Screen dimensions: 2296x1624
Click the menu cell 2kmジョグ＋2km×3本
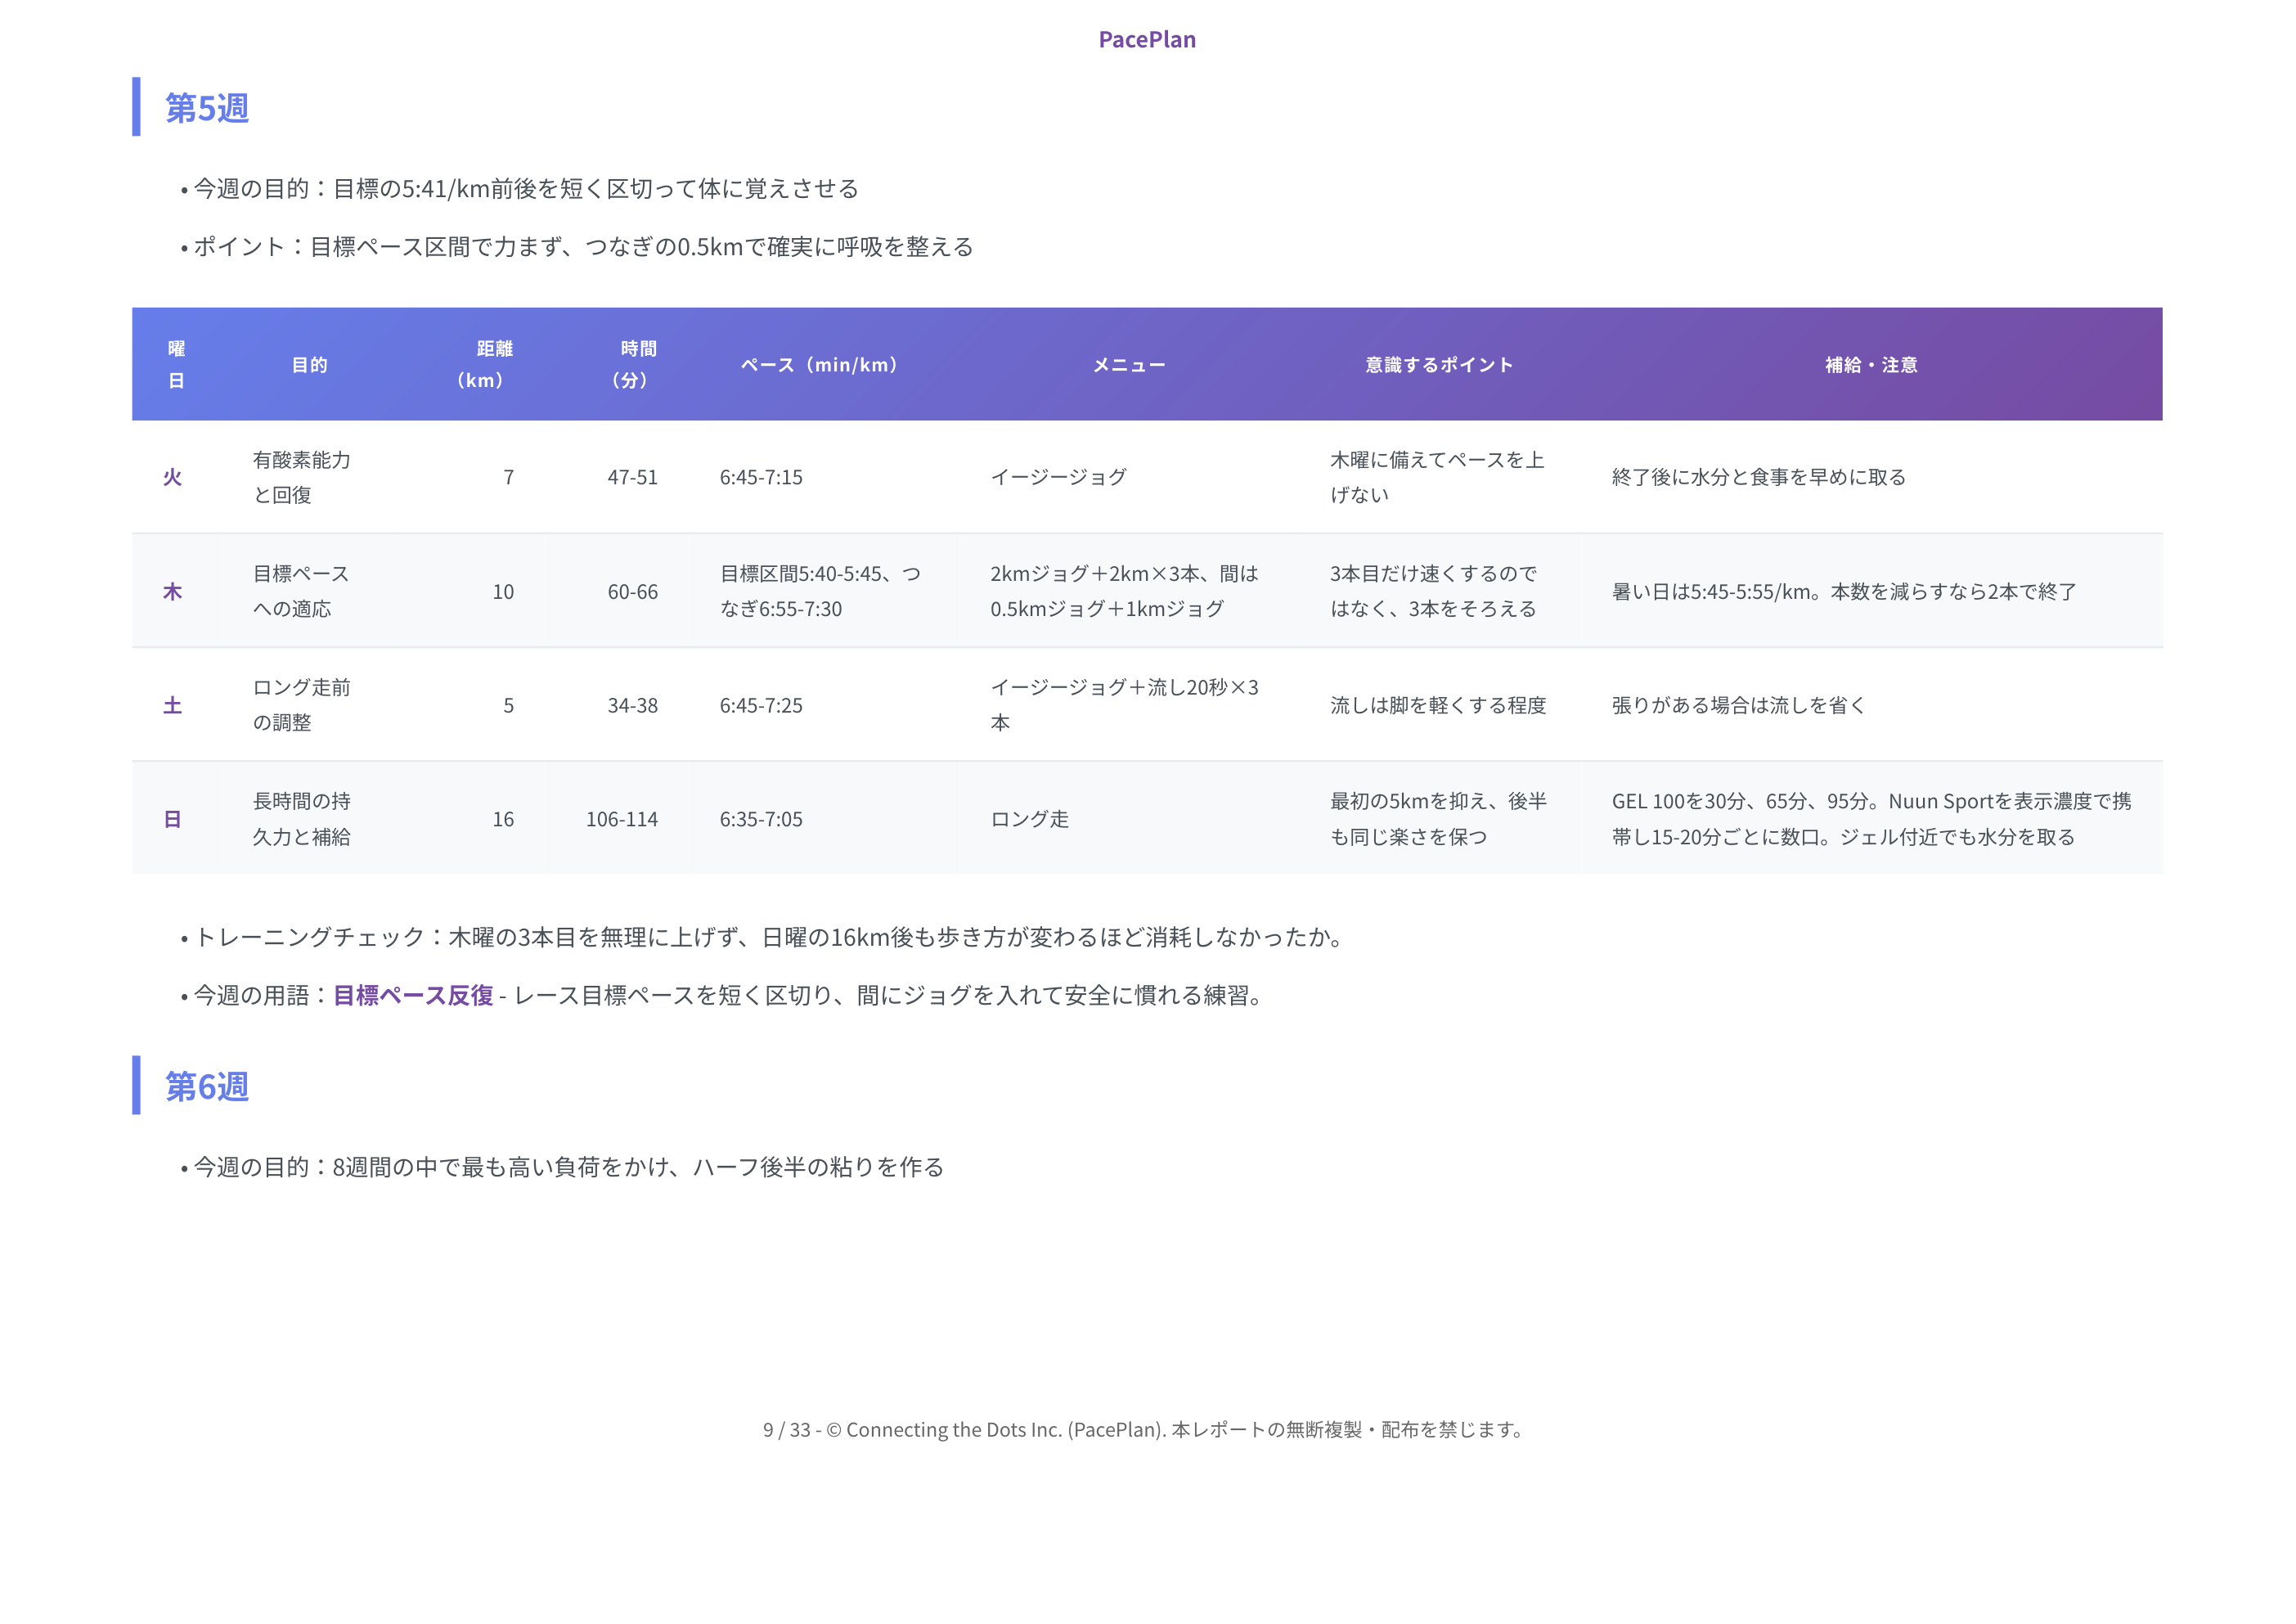(1124, 591)
